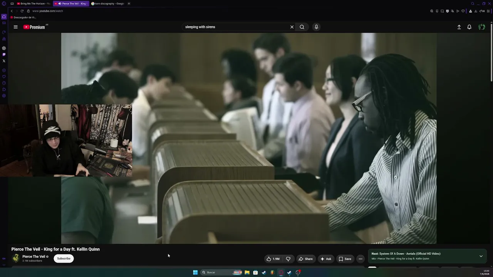Open the YouTube guide hamburger menu
This screenshot has width=493, height=277.
pos(15,27)
